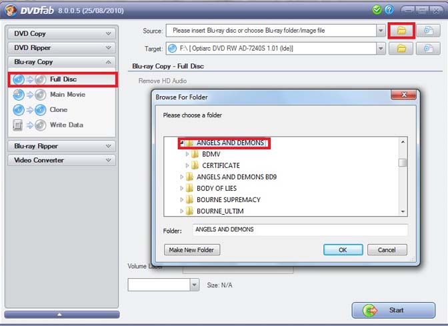Expand the BOURNE SUPREMACY folder triangle
Screen dimensions: 448x326
pos(181,200)
